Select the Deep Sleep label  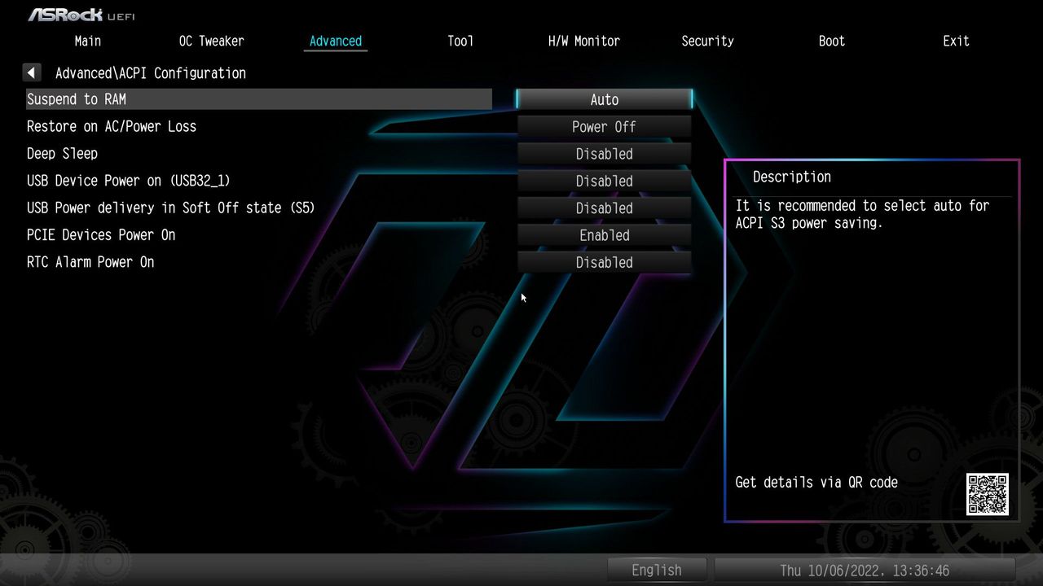(62, 154)
